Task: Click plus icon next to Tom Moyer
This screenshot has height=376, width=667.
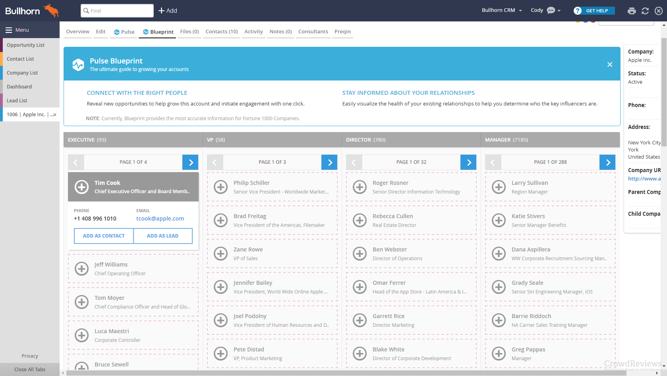Action: click(x=82, y=302)
